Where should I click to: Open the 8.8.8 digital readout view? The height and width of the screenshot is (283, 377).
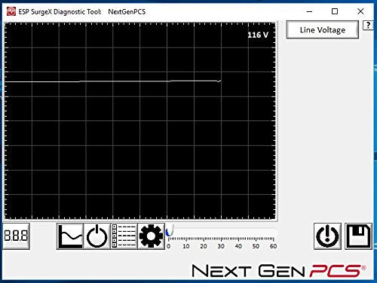point(16,236)
